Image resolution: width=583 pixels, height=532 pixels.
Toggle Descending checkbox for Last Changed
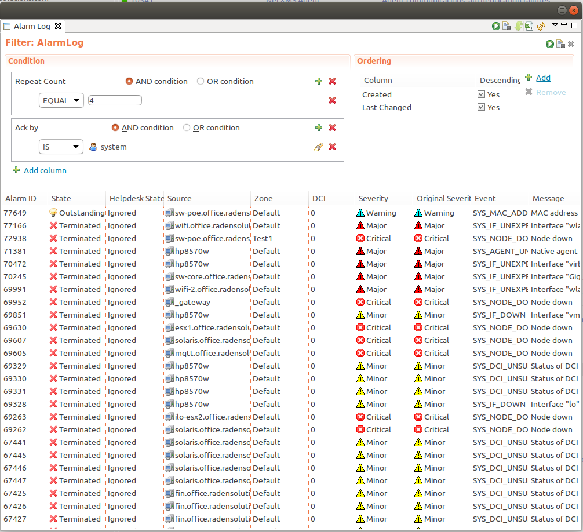[x=481, y=107]
